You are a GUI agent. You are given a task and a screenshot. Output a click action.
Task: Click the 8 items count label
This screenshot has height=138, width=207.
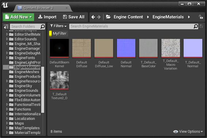tap(56, 131)
